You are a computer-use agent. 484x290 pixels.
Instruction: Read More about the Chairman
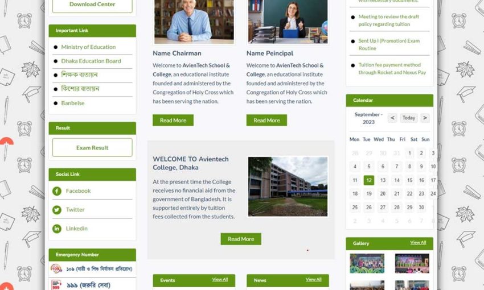click(x=173, y=121)
